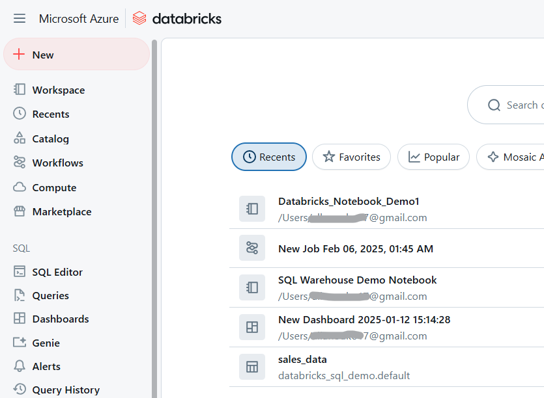Click the Queries document icon
Image resolution: width=544 pixels, height=398 pixels.
point(20,295)
